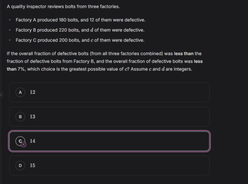Click the circled letter C badge
The height and width of the screenshot is (184, 248).
click(20, 141)
